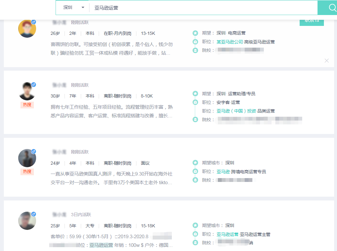Open 亚马逊 link beside 跨境电商运营专员
337x251 pixels.
click(x=223, y=172)
